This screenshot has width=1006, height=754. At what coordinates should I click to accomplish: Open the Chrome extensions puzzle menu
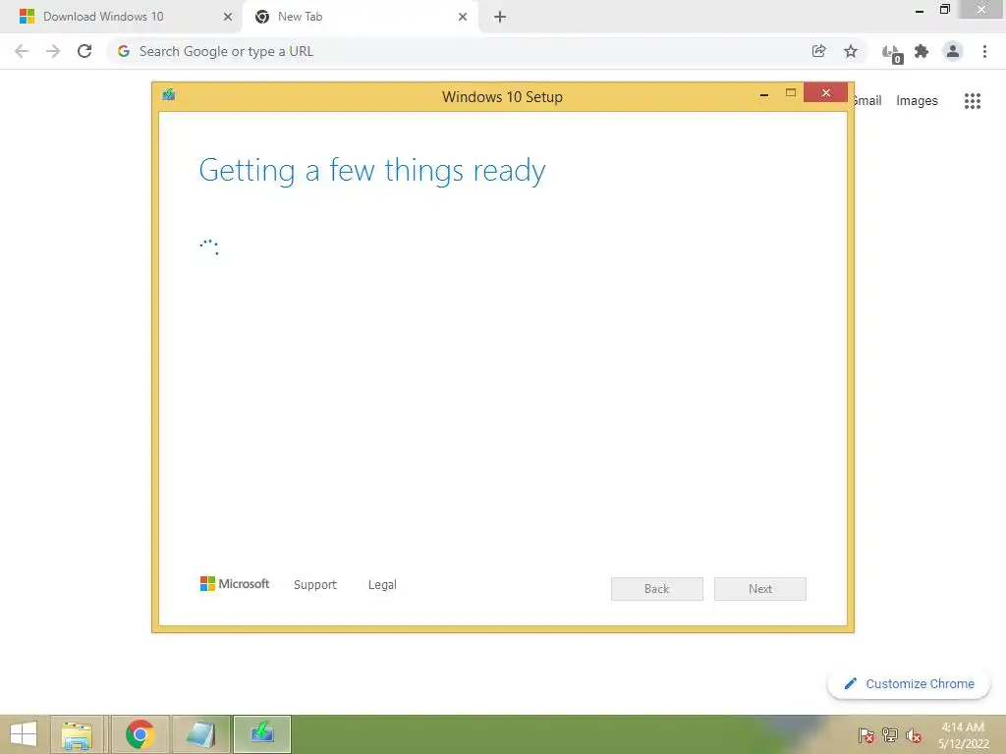922,51
